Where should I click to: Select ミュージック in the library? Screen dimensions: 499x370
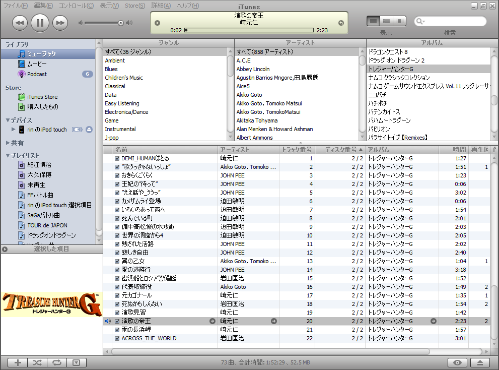coord(48,54)
